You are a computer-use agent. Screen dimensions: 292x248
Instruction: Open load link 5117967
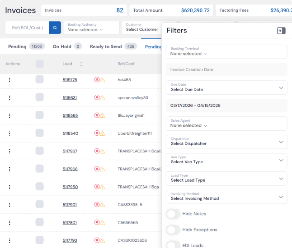click(x=70, y=151)
